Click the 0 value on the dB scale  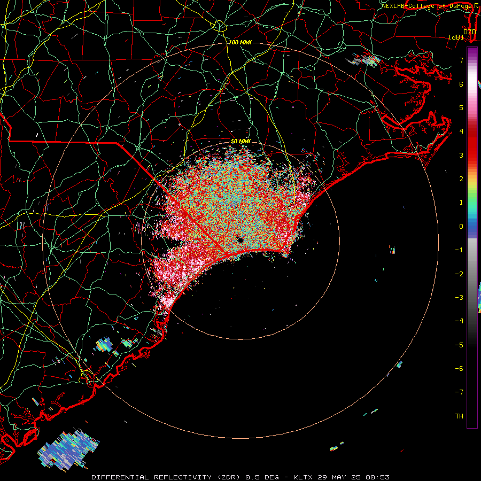[461, 227]
